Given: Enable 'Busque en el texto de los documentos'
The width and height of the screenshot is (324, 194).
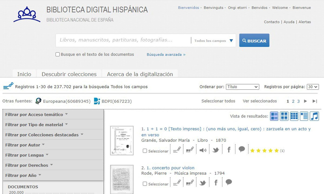Looking at the screenshot, I should 58,54.
